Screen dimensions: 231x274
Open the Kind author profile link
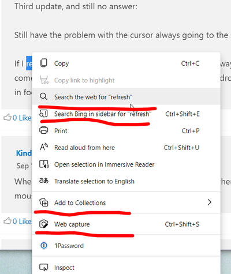tap(24, 153)
